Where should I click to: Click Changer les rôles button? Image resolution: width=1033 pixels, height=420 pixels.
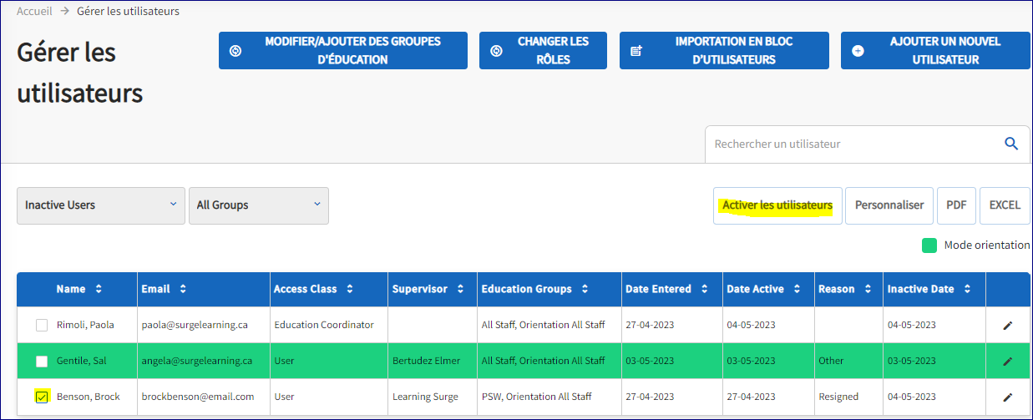(x=543, y=50)
